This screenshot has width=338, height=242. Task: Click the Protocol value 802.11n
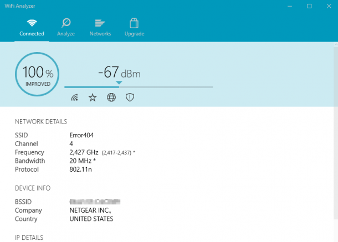coord(80,169)
